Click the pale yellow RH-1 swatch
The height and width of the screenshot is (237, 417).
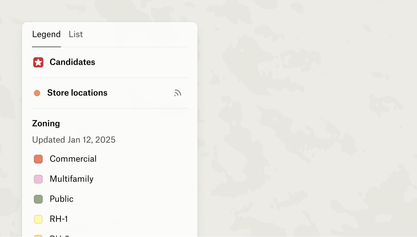pyautogui.click(x=38, y=219)
